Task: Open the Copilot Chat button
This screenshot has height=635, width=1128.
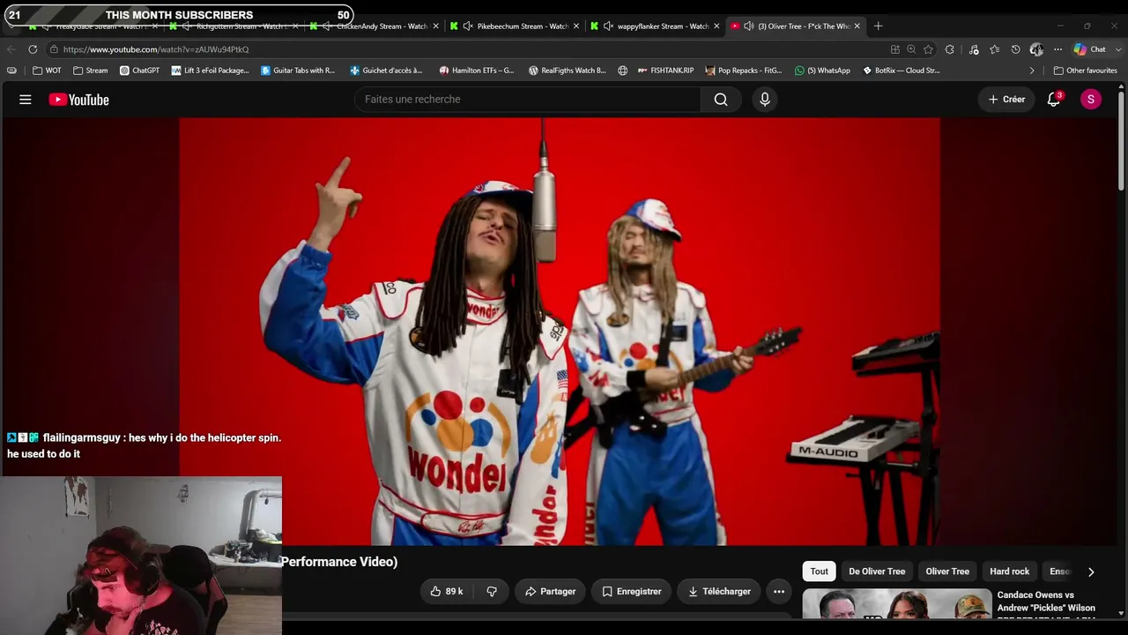Action: tap(1090, 49)
